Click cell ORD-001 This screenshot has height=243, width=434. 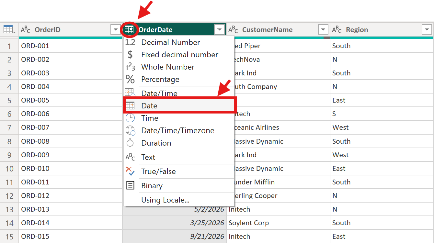click(x=71, y=46)
